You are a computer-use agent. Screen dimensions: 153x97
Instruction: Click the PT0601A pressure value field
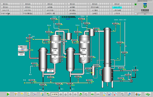point(21,54)
